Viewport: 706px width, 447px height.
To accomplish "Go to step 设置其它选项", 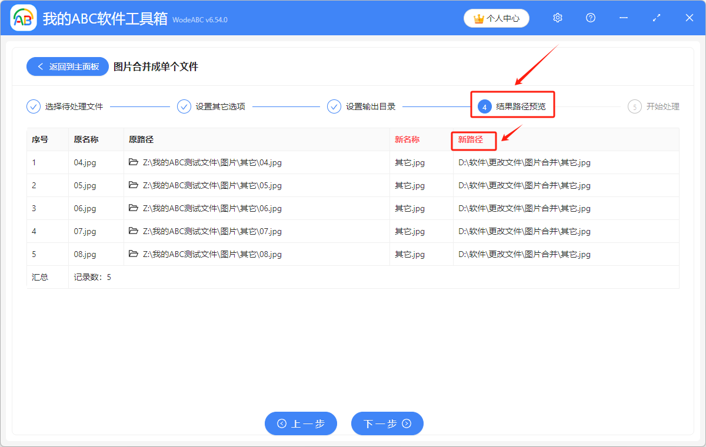I will coord(212,106).
